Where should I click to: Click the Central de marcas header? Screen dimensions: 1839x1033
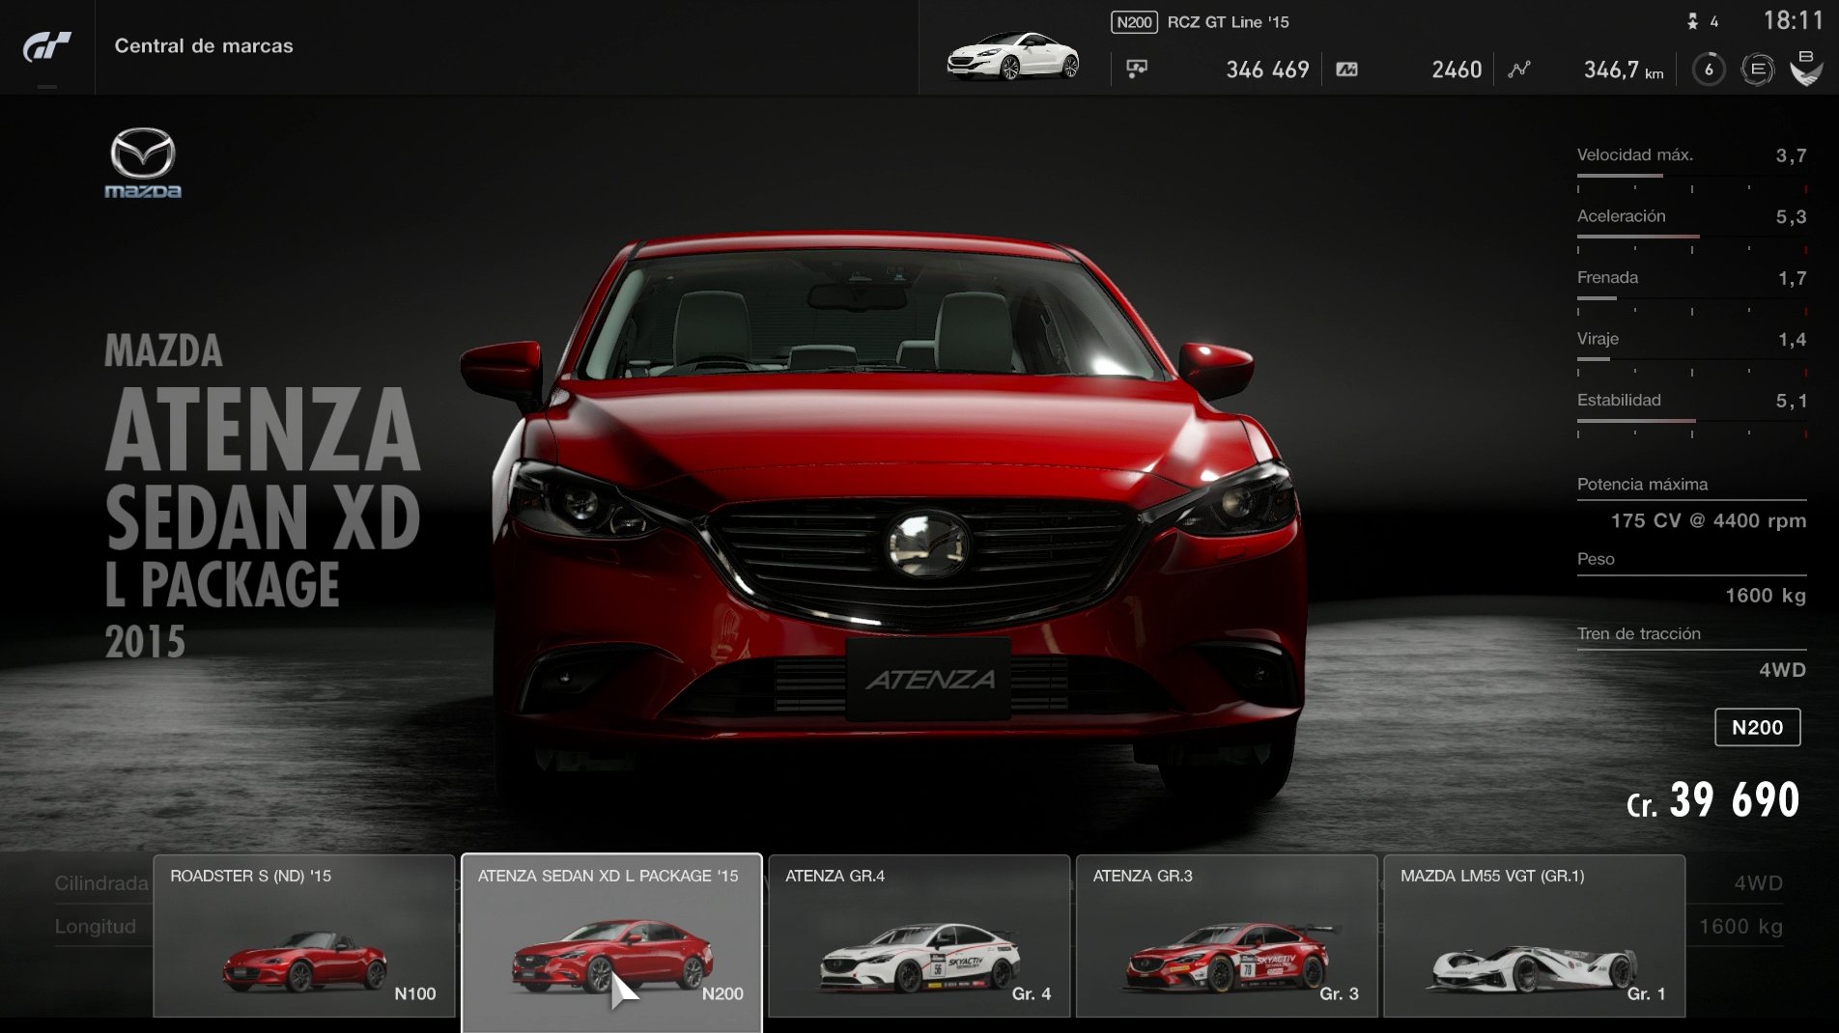[x=203, y=45]
